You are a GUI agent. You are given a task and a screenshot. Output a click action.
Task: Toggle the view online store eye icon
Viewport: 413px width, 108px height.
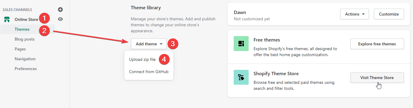click(x=60, y=19)
